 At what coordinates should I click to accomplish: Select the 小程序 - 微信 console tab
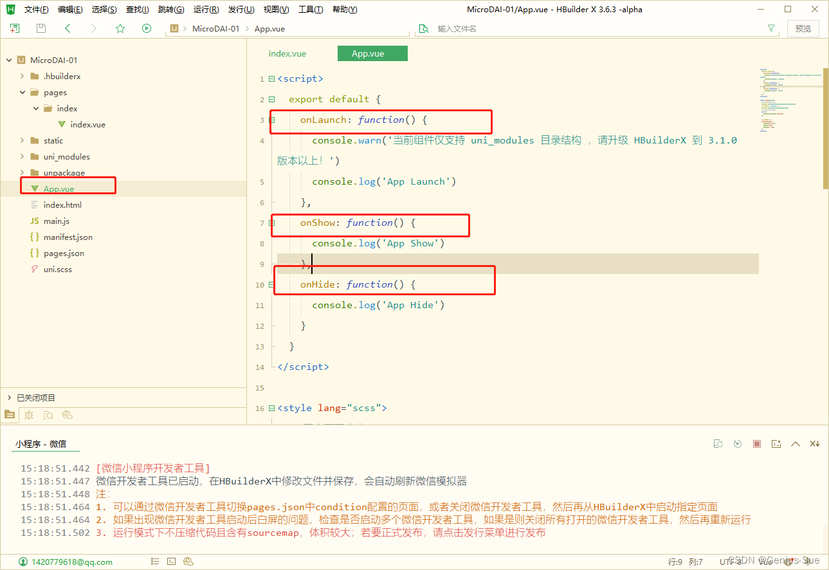41,444
